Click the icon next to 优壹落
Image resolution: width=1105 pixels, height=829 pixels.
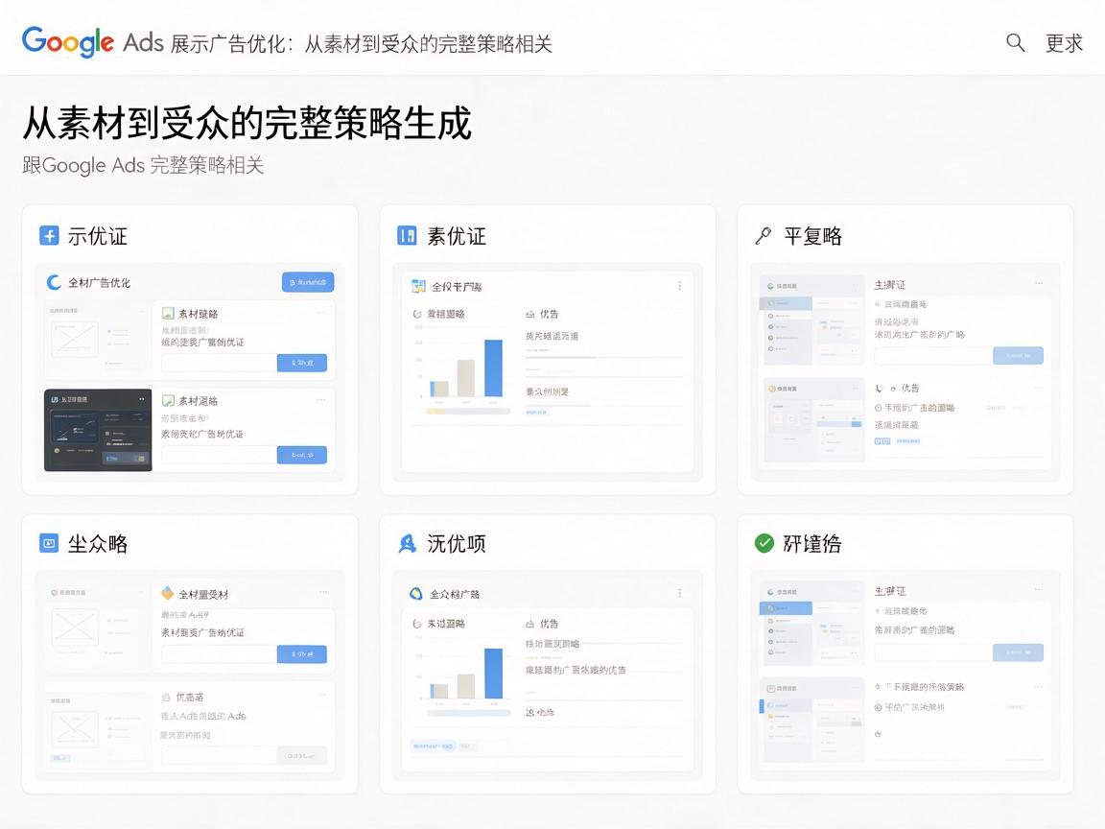pos(166,698)
